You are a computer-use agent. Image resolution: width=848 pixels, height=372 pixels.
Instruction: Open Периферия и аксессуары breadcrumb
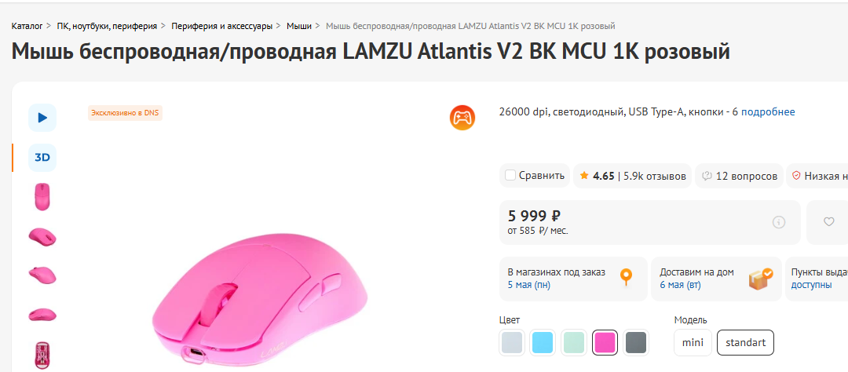(221, 27)
